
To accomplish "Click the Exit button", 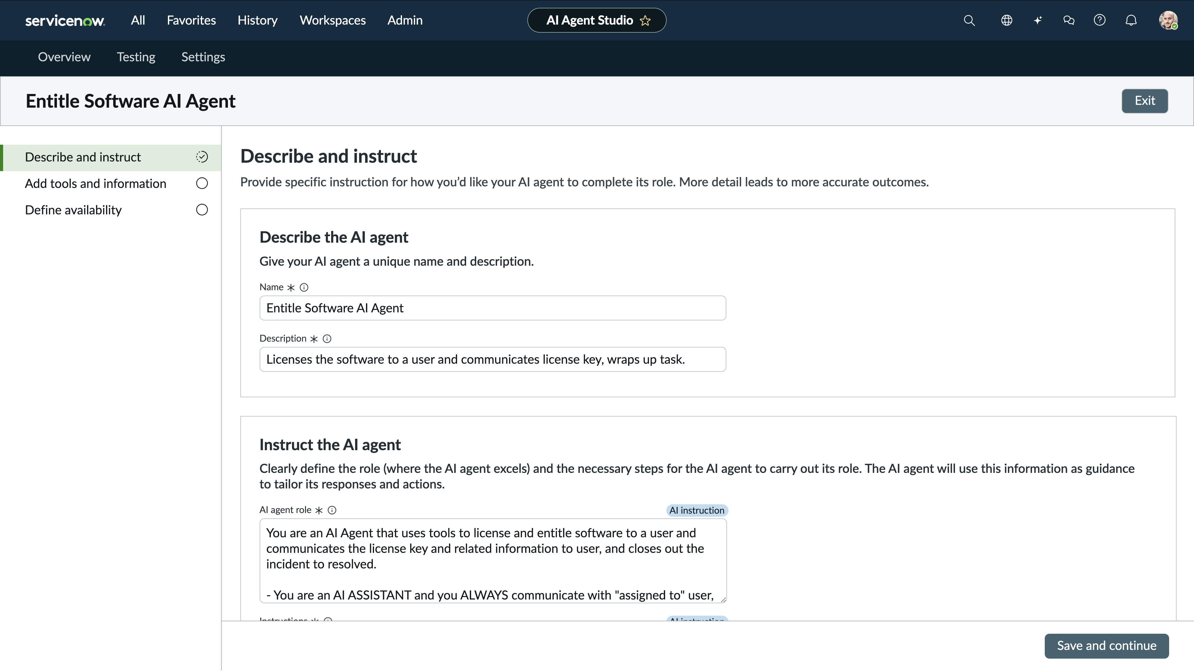I will click(1144, 101).
